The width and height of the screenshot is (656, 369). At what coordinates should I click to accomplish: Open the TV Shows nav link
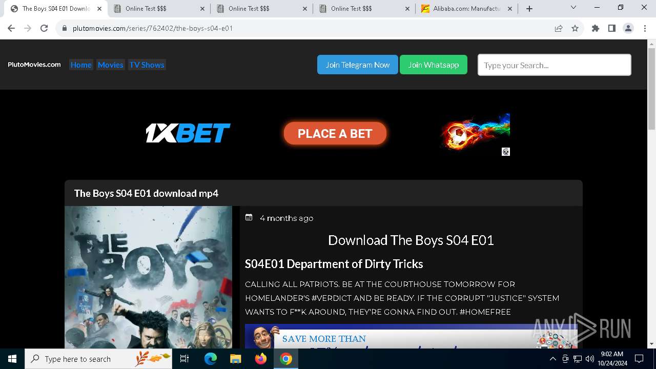147,65
